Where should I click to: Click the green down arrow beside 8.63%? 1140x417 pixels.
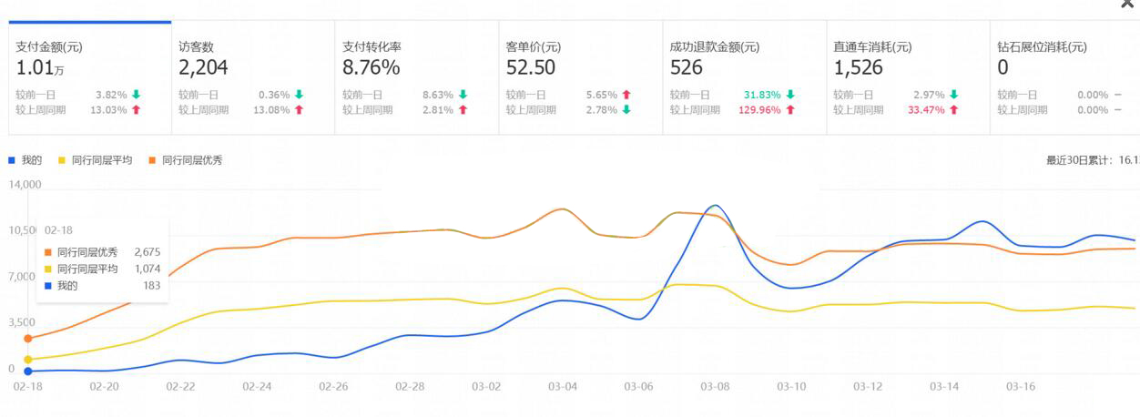coord(463,94)
